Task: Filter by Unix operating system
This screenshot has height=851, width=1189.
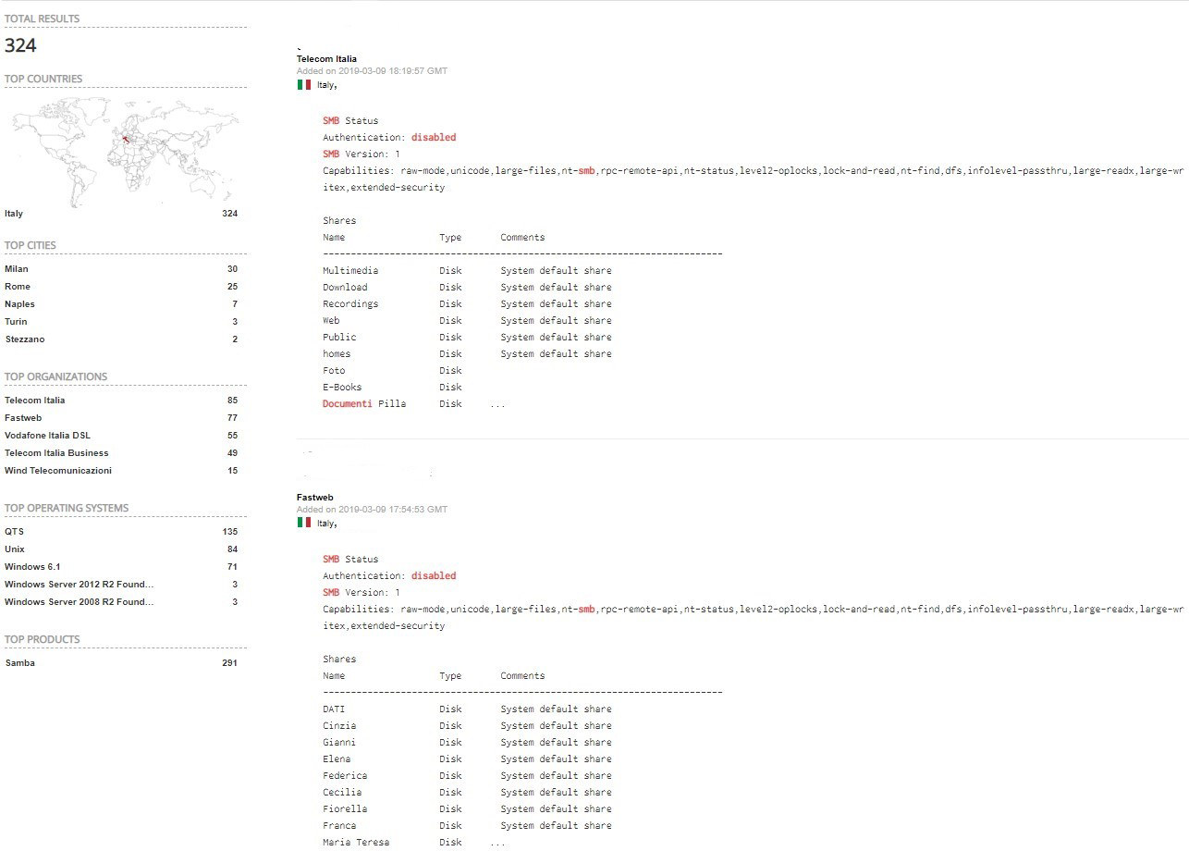Action: pos(15,549)
